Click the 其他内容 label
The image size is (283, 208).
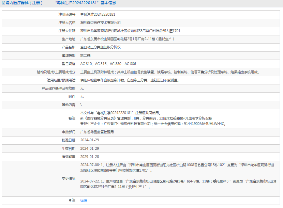tap(69, 105)
